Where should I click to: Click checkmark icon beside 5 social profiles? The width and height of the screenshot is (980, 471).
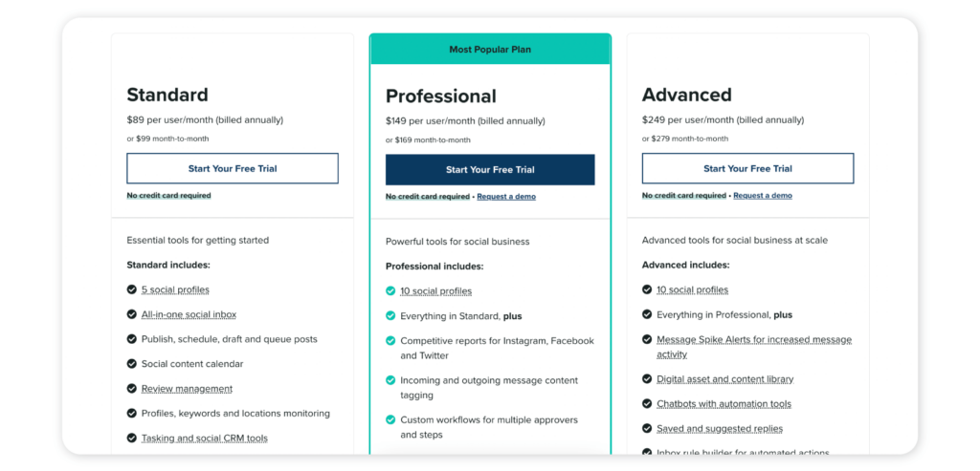point(131,289)
